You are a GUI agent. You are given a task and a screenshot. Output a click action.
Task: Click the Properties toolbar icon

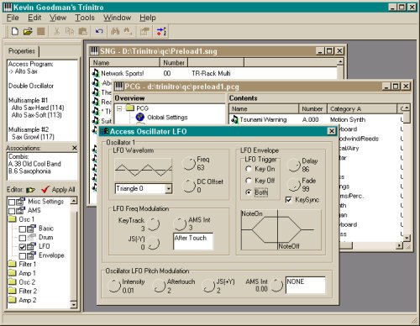tap(144, 31)
